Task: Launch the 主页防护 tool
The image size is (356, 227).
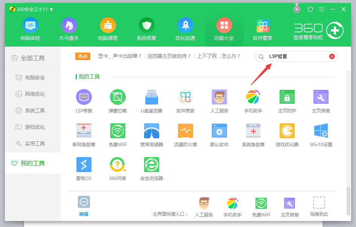Action: [287, 101]
